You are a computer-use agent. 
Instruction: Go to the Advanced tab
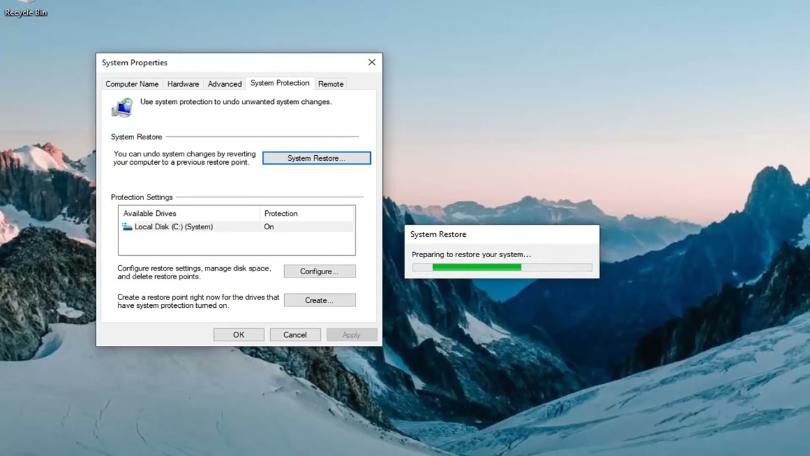pos(225,84)
